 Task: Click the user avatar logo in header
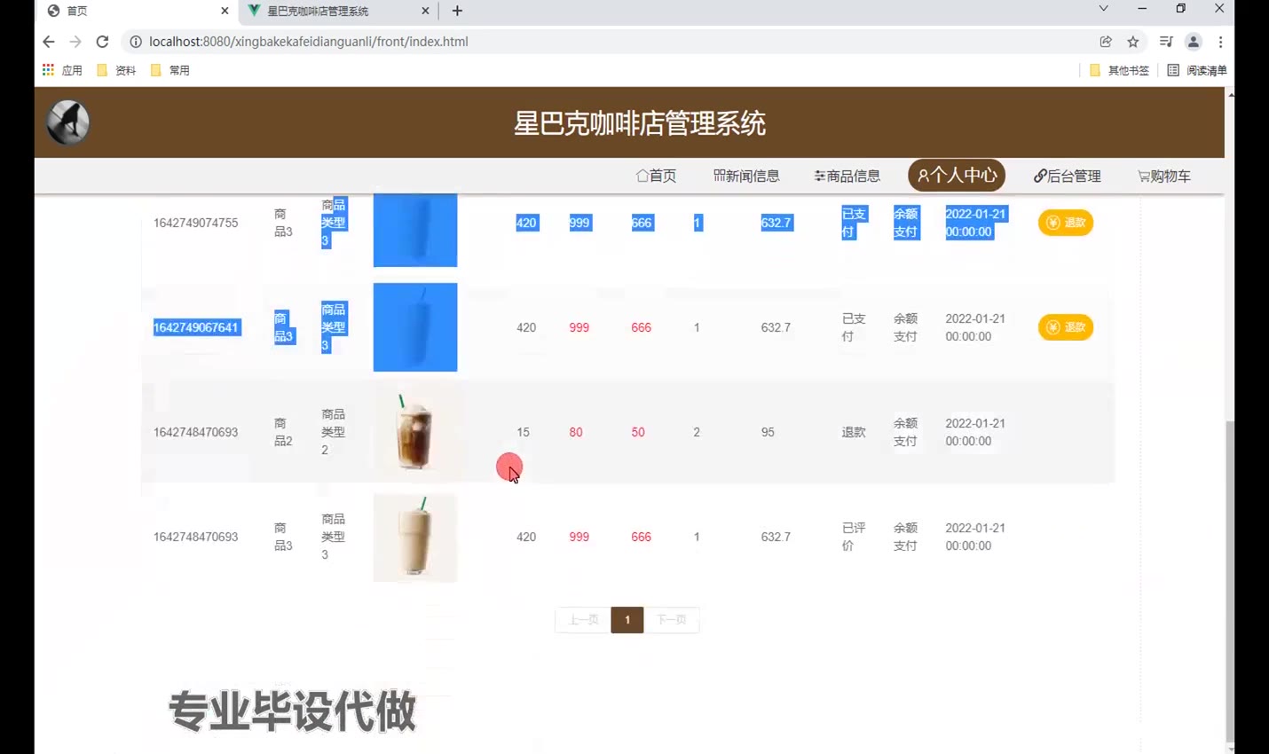tap(68, 122)
